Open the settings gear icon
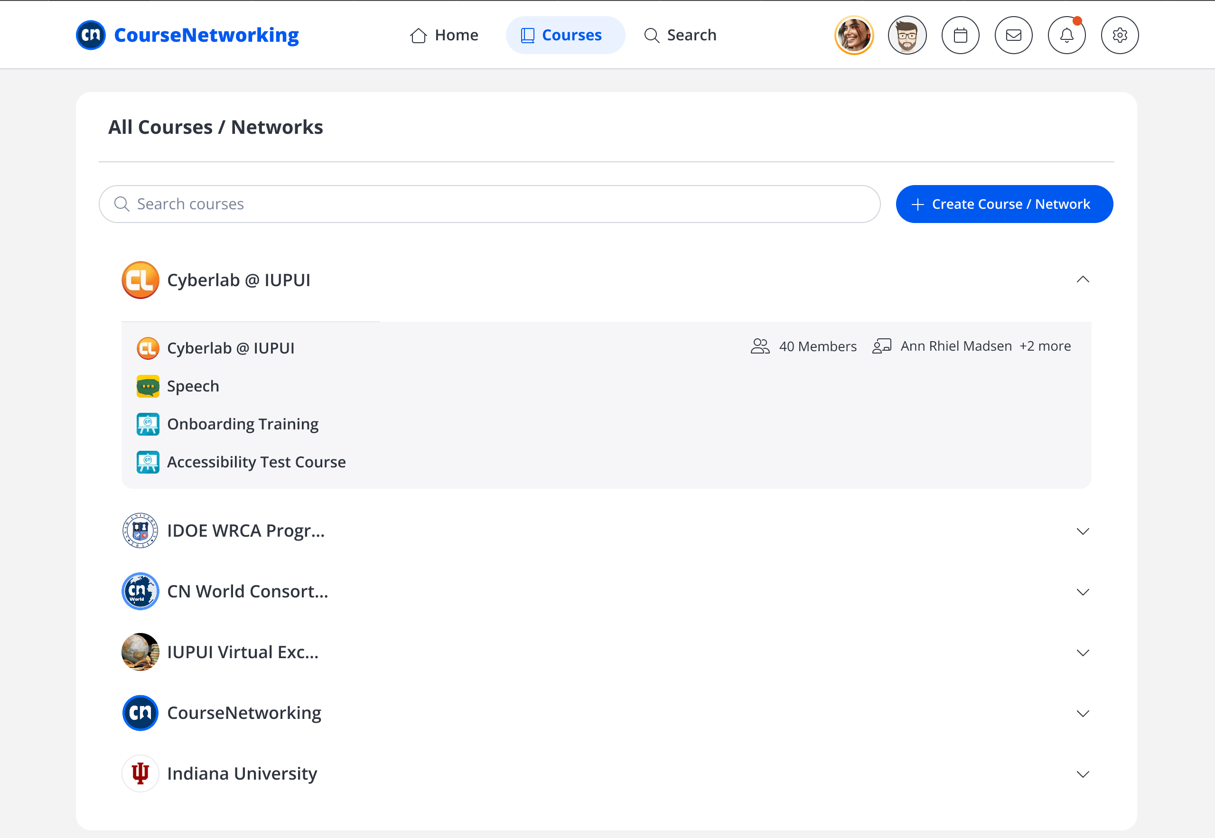The image size is (1215, 838). click(x=1120, y=35)
